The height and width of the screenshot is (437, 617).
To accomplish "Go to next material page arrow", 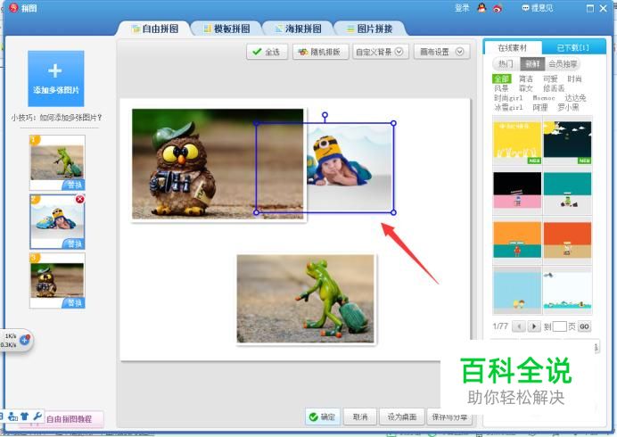I will click(534, 326).
